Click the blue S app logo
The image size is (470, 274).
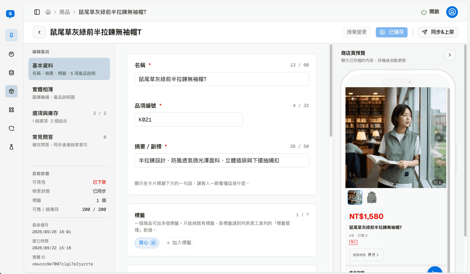10,14
